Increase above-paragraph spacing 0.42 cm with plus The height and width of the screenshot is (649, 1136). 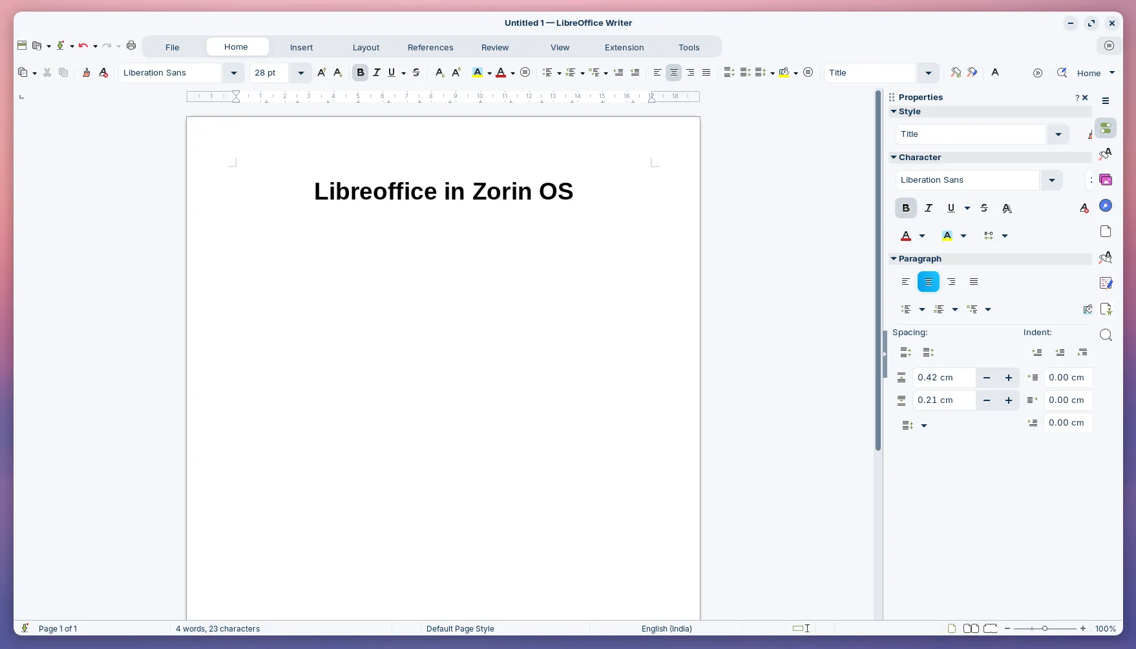[x=1008, y=378]
